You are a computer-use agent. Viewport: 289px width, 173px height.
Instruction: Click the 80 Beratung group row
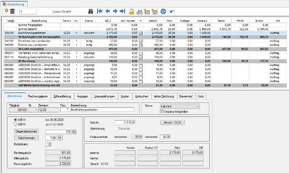pos(145,61)
